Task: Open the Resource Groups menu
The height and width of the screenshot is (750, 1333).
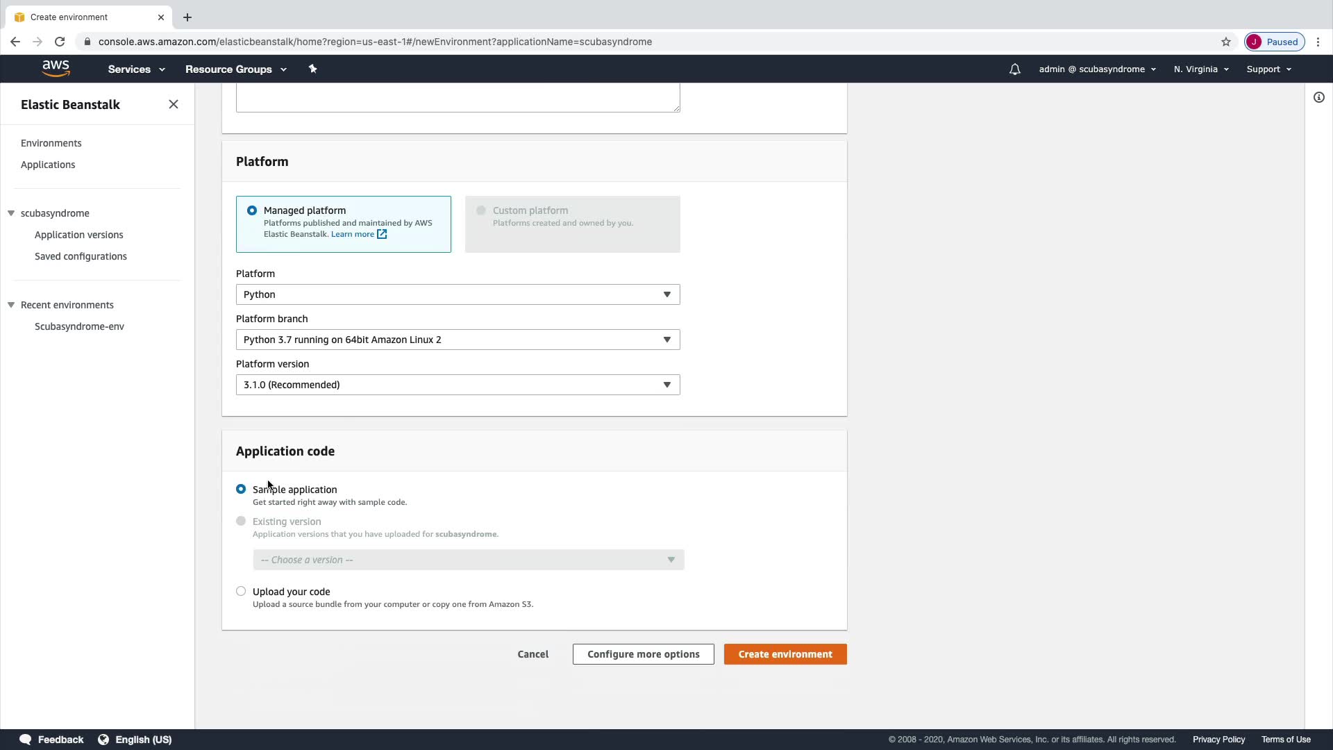Action: pyautogui.click(x=235, y=69)
